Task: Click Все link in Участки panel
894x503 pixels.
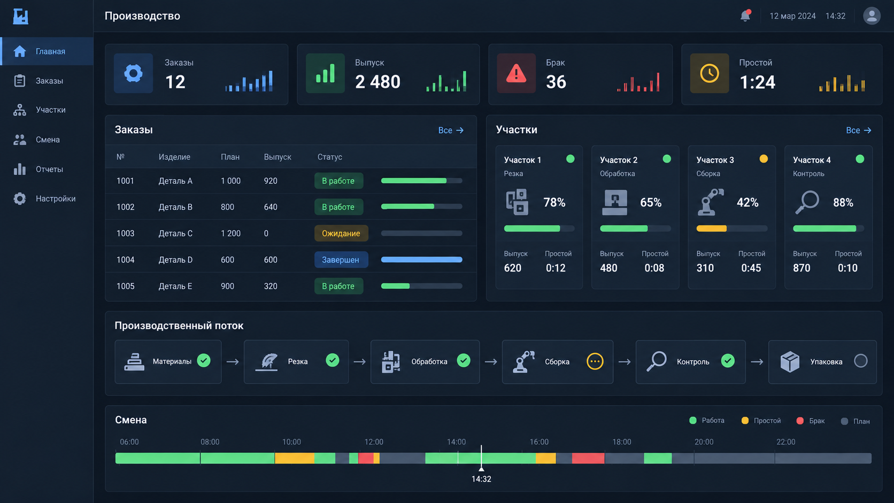Action: tap(859, 130)
